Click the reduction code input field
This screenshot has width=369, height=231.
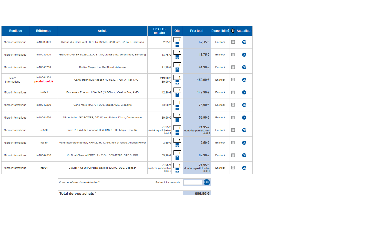pos(193,182)
